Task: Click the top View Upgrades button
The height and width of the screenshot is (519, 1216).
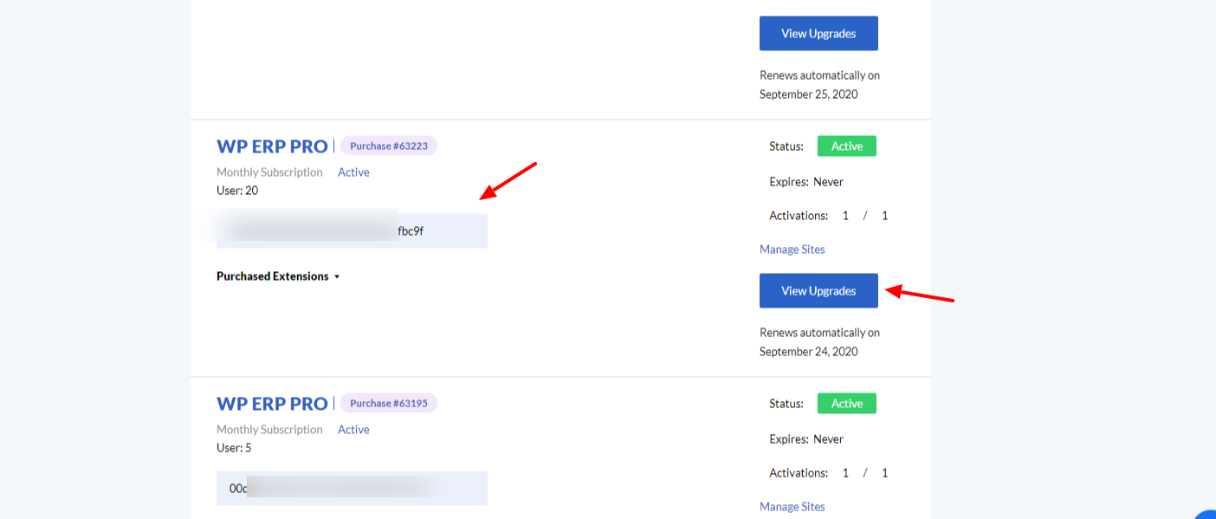Action: tap(818, 33)
